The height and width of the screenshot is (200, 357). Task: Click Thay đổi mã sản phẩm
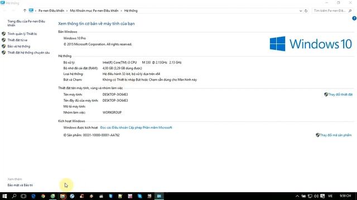(336, 135)
